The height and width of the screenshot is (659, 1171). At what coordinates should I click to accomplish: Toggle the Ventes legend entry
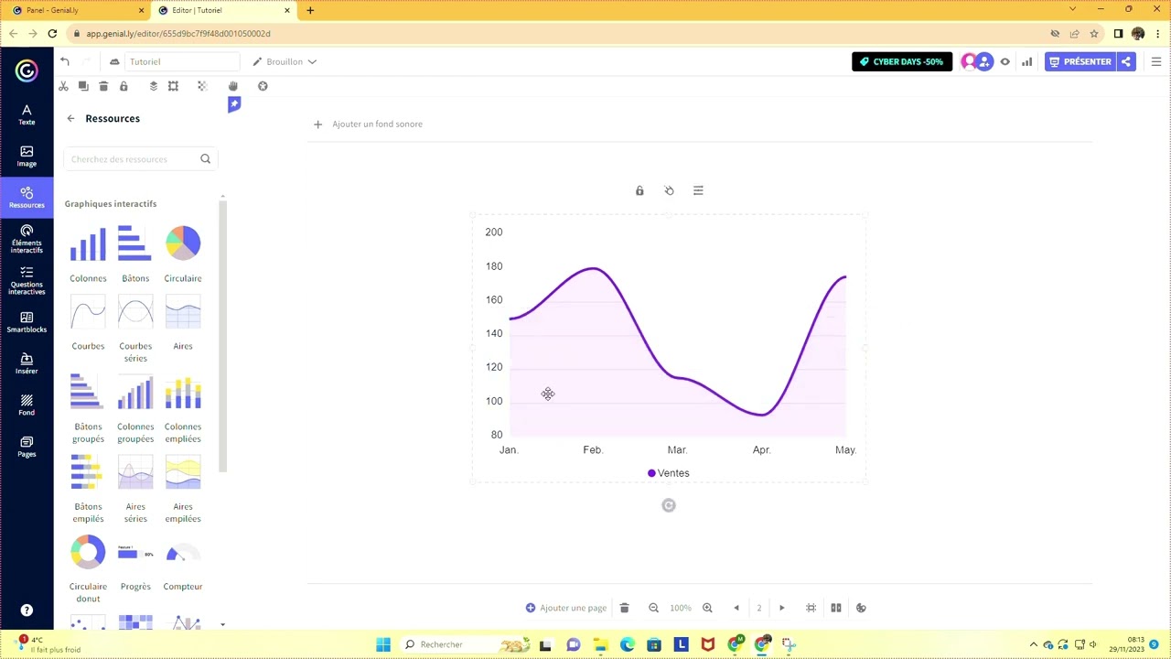click(669, 473)
